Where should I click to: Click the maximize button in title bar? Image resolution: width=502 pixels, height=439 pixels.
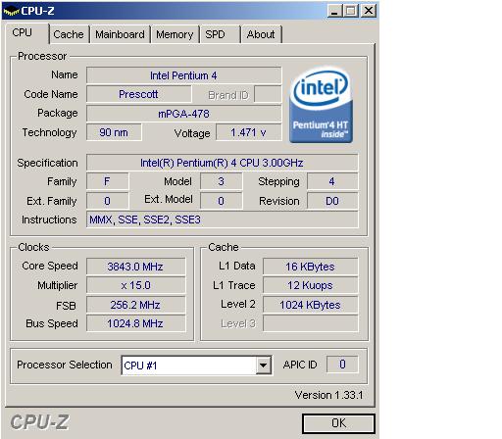coord(352,11)
